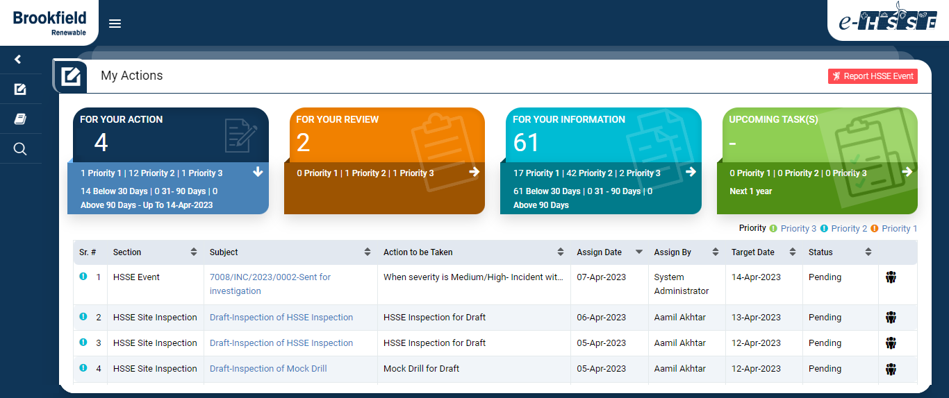The image size is (949, 398).
Task: Click the Brookfield Renewable logo
Action: coord(49,22)
